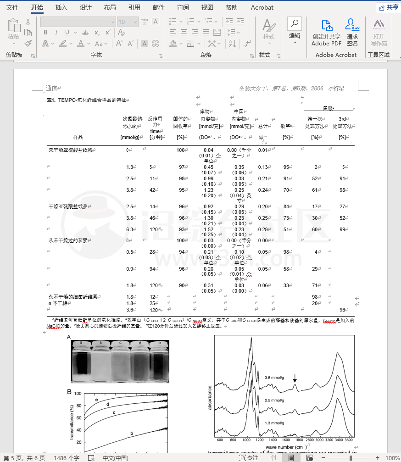Click the Decrease Indent icon
The height and width of the screenshot is (462, 401).
229,22
